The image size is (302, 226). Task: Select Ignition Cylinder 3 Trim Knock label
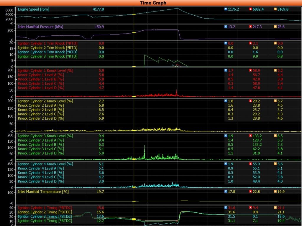(47, 56)
